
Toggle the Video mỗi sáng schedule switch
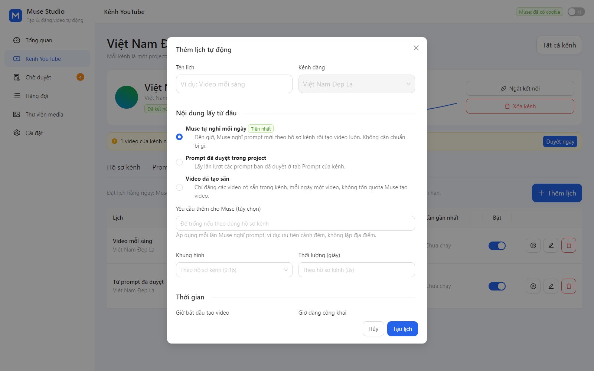coord(497,246)
